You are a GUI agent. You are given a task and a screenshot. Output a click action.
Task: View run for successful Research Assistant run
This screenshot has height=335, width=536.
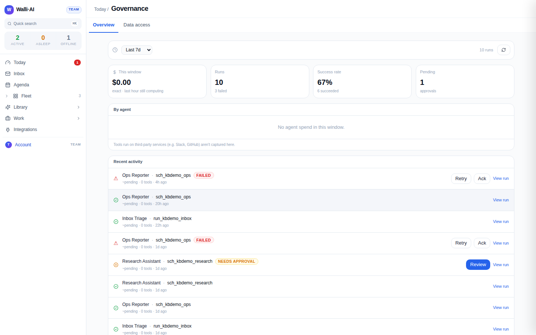click(x=501, y=287)
